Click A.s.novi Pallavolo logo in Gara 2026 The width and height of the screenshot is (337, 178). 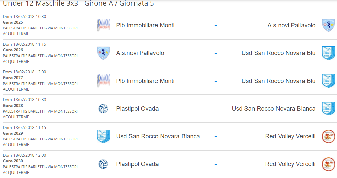tap(103, 53)
